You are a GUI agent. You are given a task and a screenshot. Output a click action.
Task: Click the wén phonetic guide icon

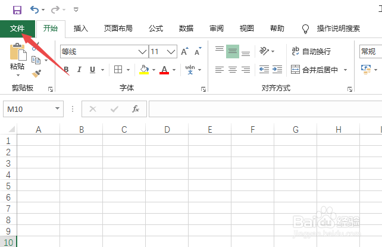[190, 70]
